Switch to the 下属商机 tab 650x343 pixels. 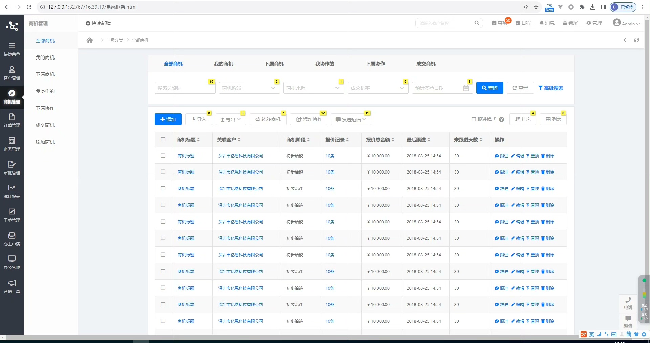point(274,64)
